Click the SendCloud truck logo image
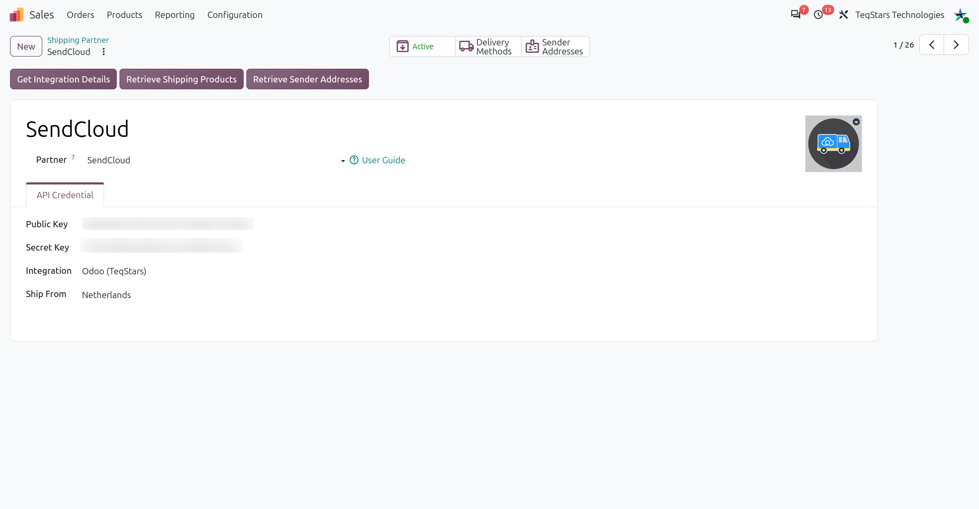Screen dimensions: 979x509 coord(834,144)
